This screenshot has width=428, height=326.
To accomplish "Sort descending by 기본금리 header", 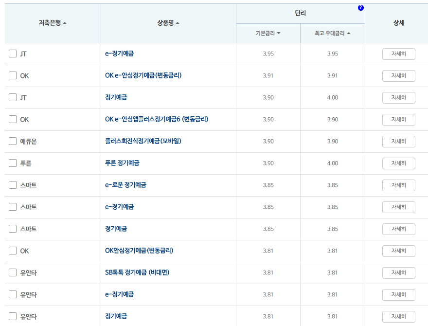I will [x=268, y=33].
